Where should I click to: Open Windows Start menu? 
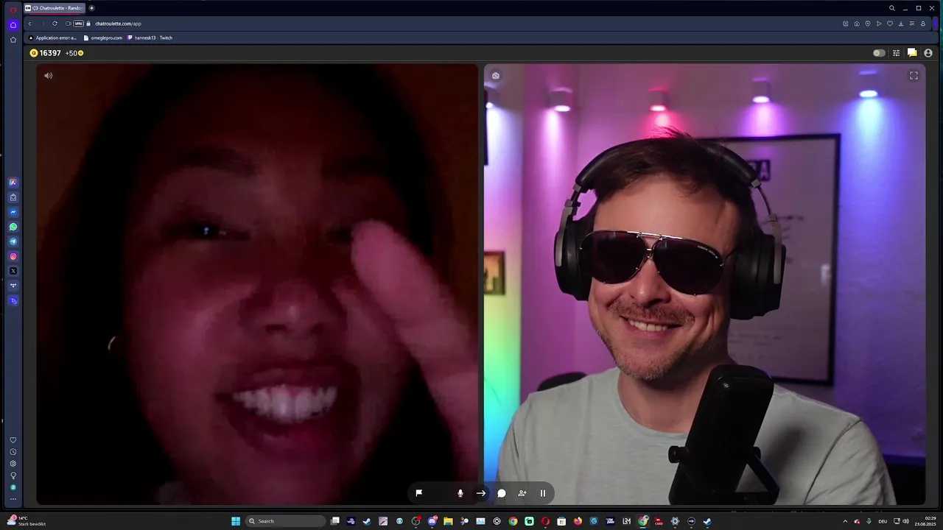tap(236, 521)
